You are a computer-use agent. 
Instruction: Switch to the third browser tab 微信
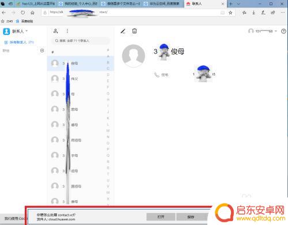121,3
